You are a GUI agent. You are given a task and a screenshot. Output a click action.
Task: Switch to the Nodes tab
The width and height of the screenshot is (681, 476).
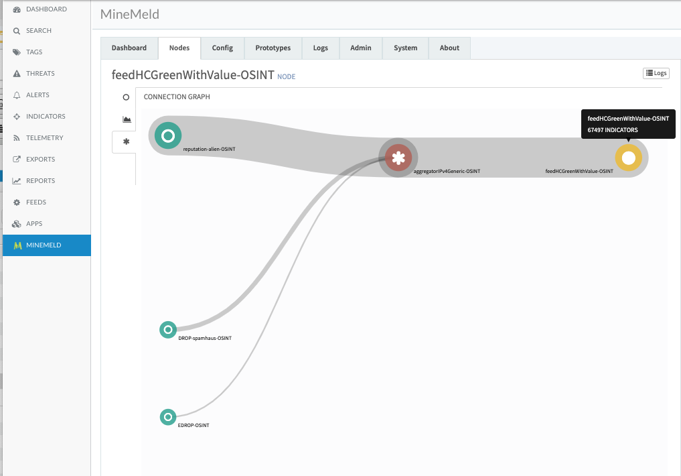coord(179,48)
